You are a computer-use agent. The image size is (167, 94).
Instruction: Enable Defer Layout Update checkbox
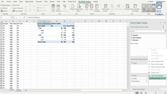pyautogui.click(x=132, y=89)
